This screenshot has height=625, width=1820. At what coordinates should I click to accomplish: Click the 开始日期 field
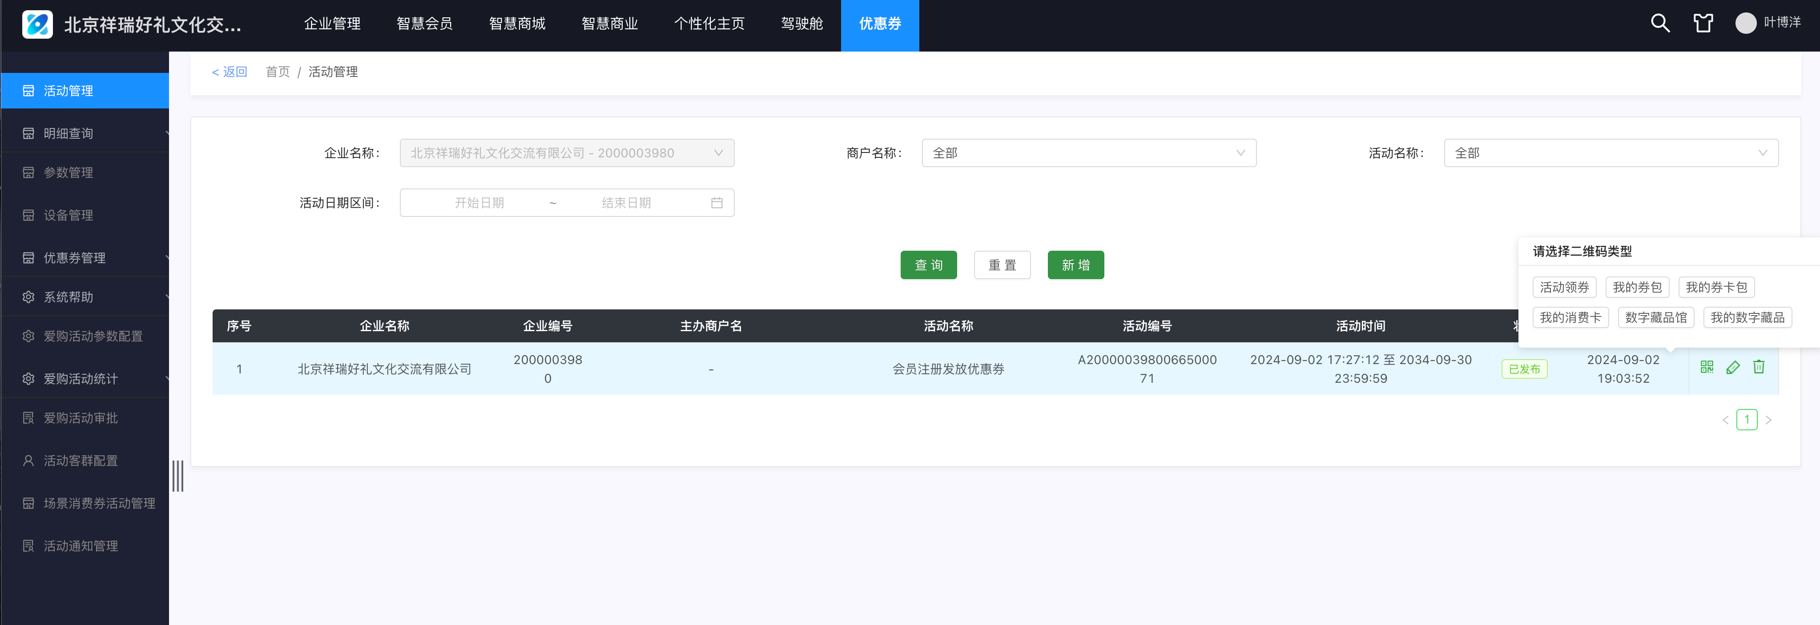[479, 203]
